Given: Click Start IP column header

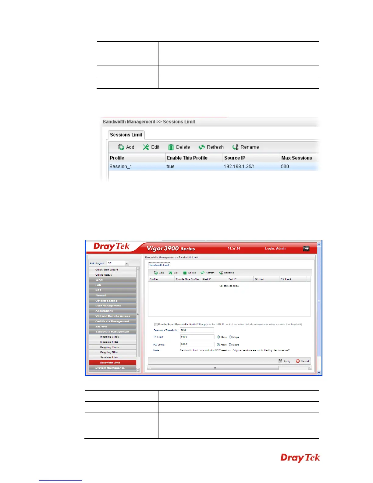Looking at the screenshot, I should point(214,279).
